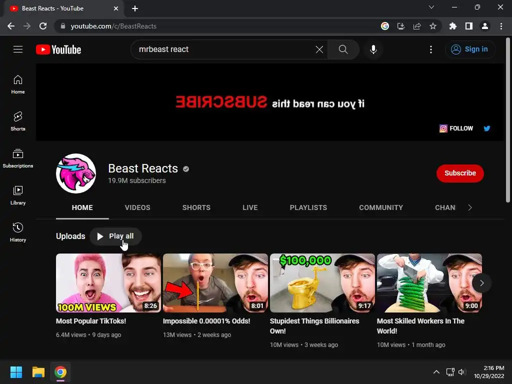Screen dimensions: 512x384
Task: Open the tab search dropdown arrow
Action: point(431,7)
